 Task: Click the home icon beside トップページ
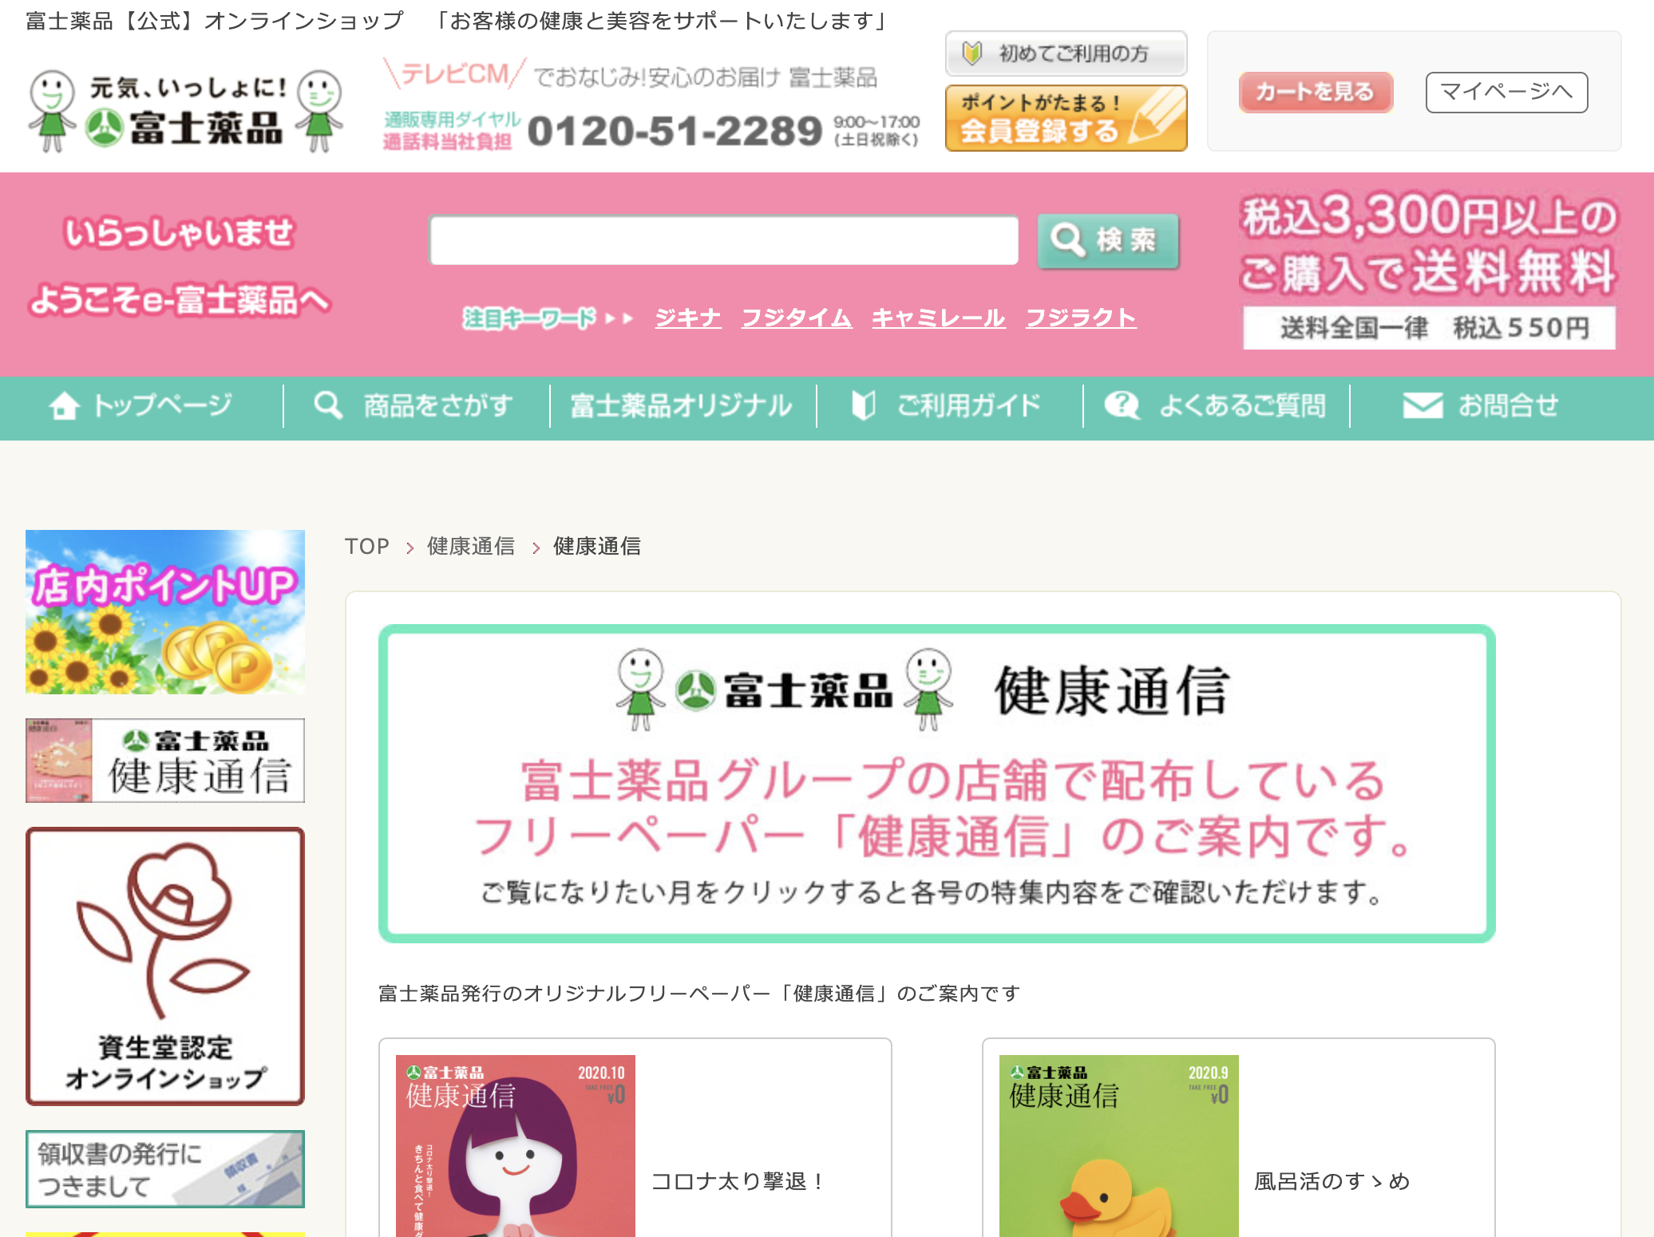click(x=64, y=405)
